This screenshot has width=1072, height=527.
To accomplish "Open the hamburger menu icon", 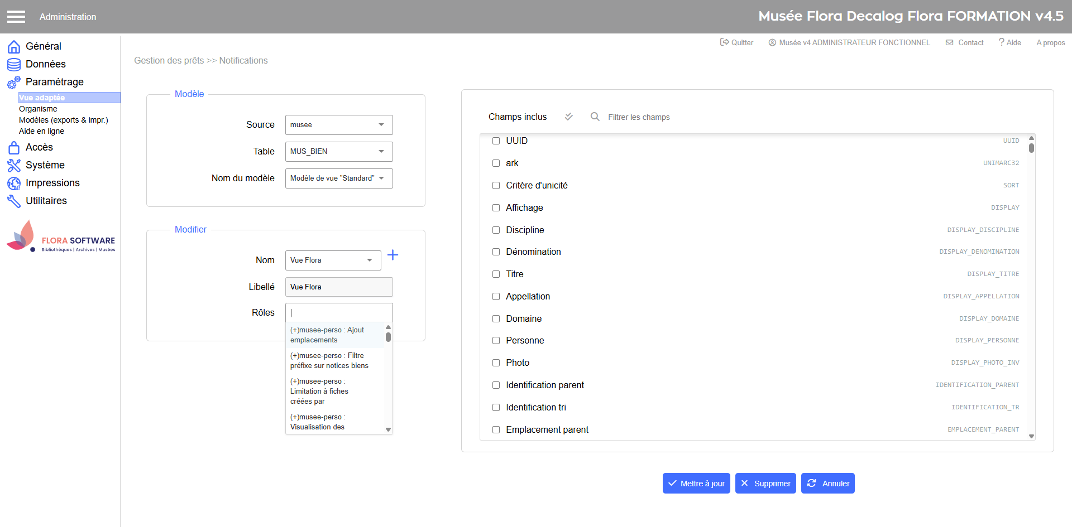I will [x=16, y=17].
